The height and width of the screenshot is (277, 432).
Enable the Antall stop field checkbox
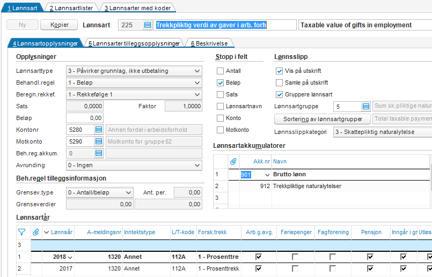(220, 71)
